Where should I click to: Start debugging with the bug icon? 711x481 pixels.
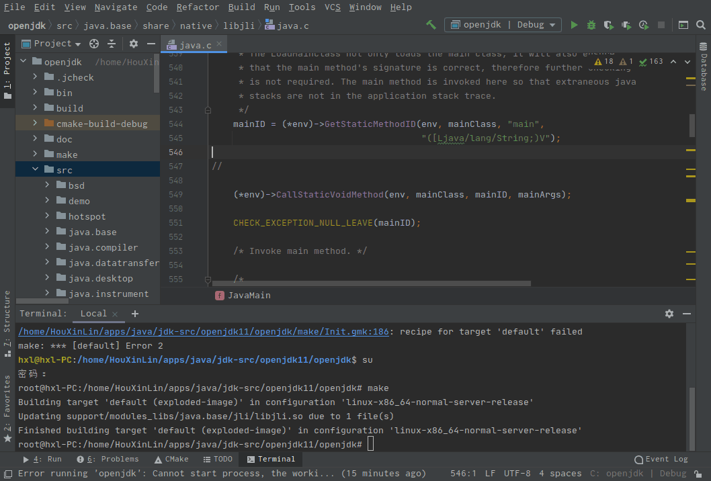coord(591,25)
